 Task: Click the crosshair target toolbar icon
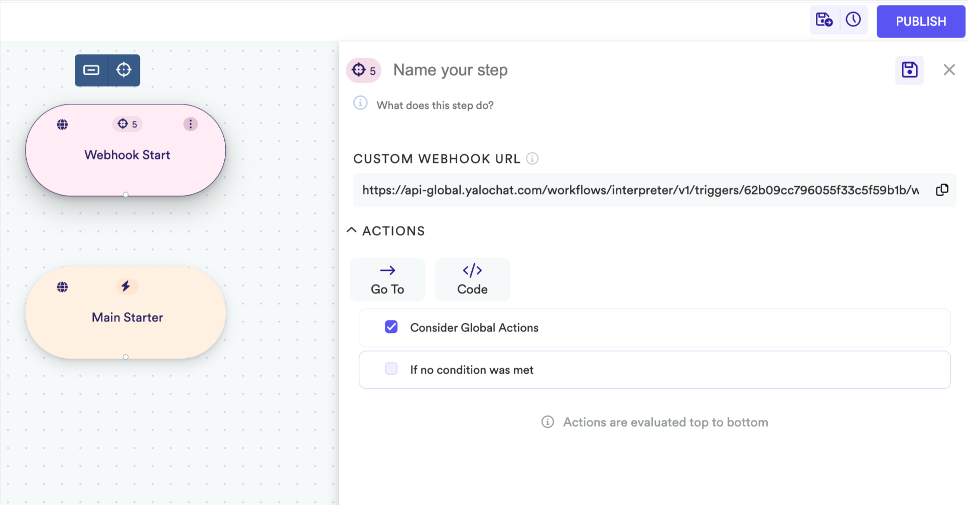(124, 70)
